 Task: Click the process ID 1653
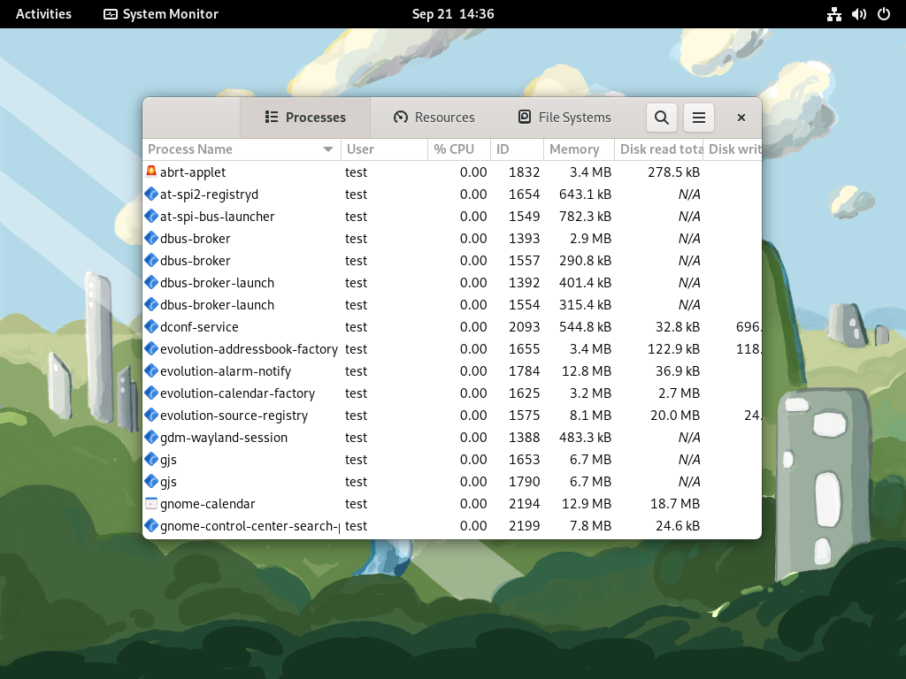click(x=524, y=460)
